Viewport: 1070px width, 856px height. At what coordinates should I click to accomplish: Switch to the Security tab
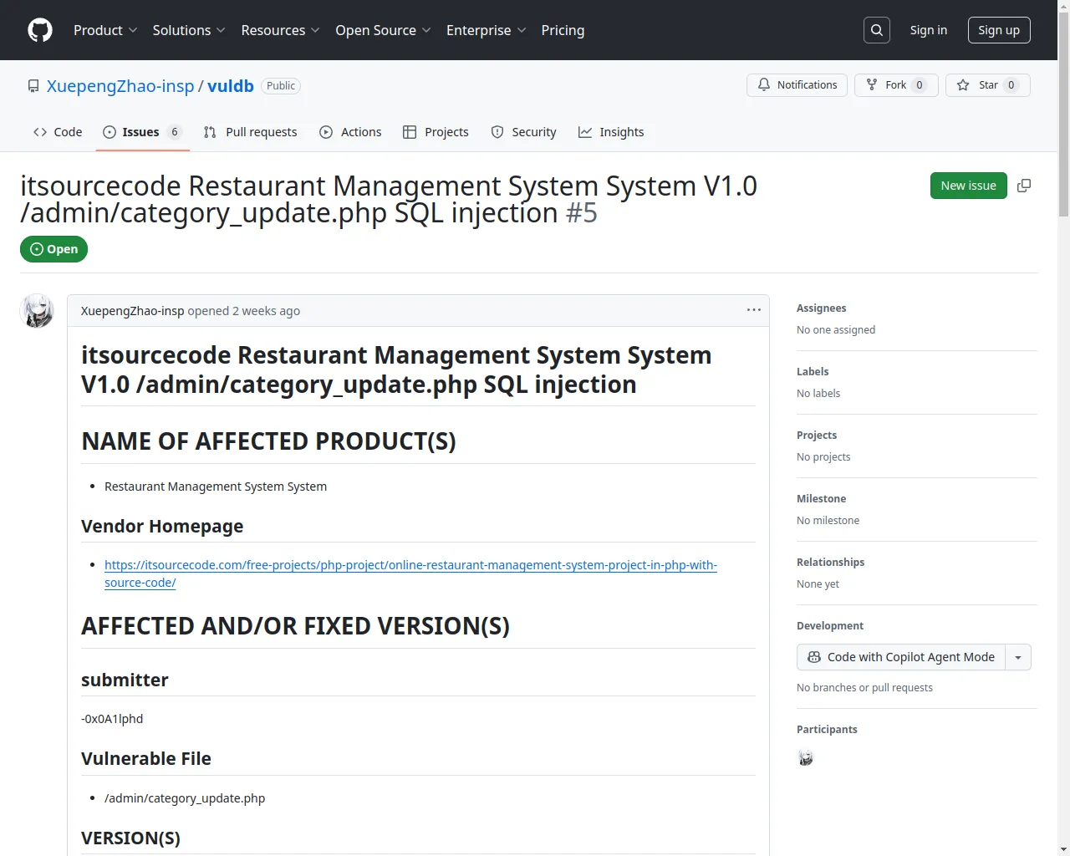pos(523,132)
